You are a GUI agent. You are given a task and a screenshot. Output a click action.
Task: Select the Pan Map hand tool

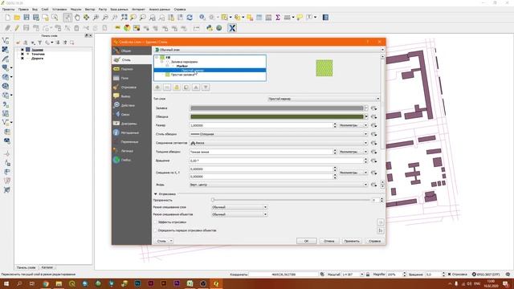click(77, 18)
